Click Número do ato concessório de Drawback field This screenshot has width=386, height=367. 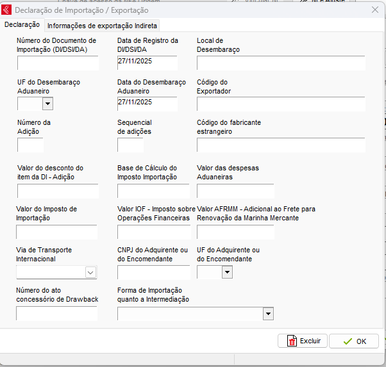tap(56, 313)
